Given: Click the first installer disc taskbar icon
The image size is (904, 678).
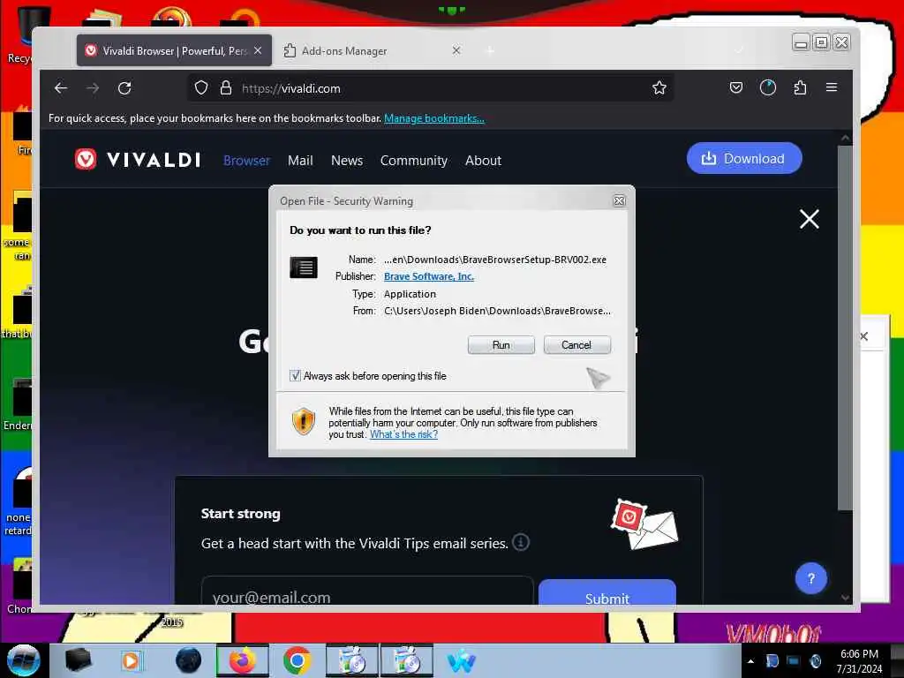Looking at the screenshot, I should 351,660.
